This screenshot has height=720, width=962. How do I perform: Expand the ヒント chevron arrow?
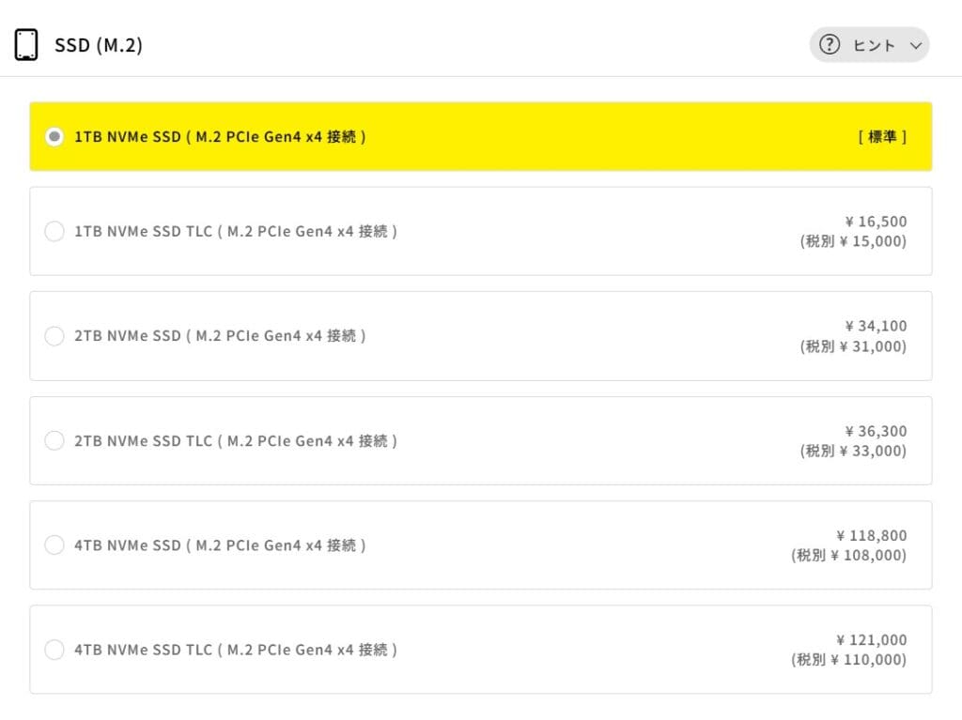(916, 45)
